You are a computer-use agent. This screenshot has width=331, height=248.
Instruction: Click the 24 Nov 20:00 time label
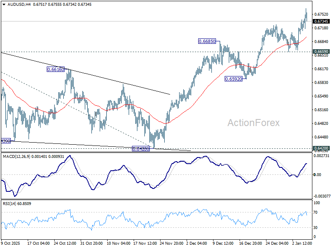click(171, 243)
